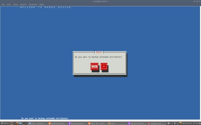
Task: Open the View menu
Action: (x=15, y=4)
